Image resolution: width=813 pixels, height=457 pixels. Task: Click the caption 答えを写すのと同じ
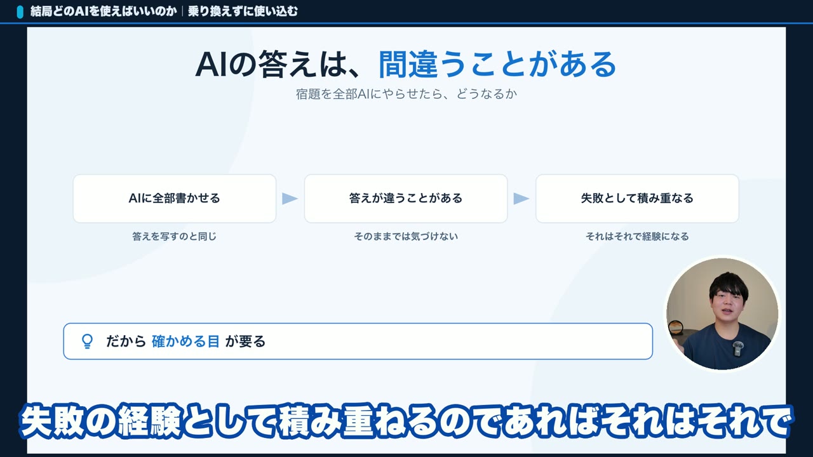[175, 236]
